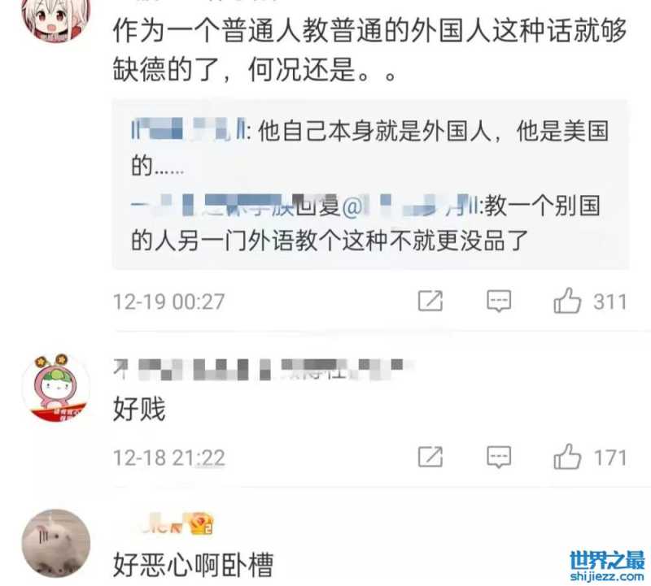Tap the member badge next to third username
The width and height of the screenshot is (651, 586).
click(201, 524)
